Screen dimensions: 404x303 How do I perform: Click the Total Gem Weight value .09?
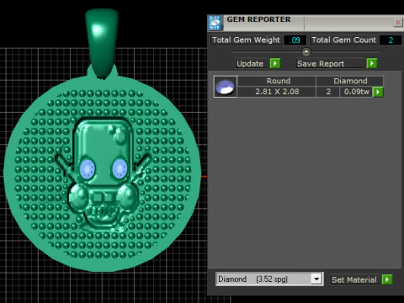click(x=295, y=40)
